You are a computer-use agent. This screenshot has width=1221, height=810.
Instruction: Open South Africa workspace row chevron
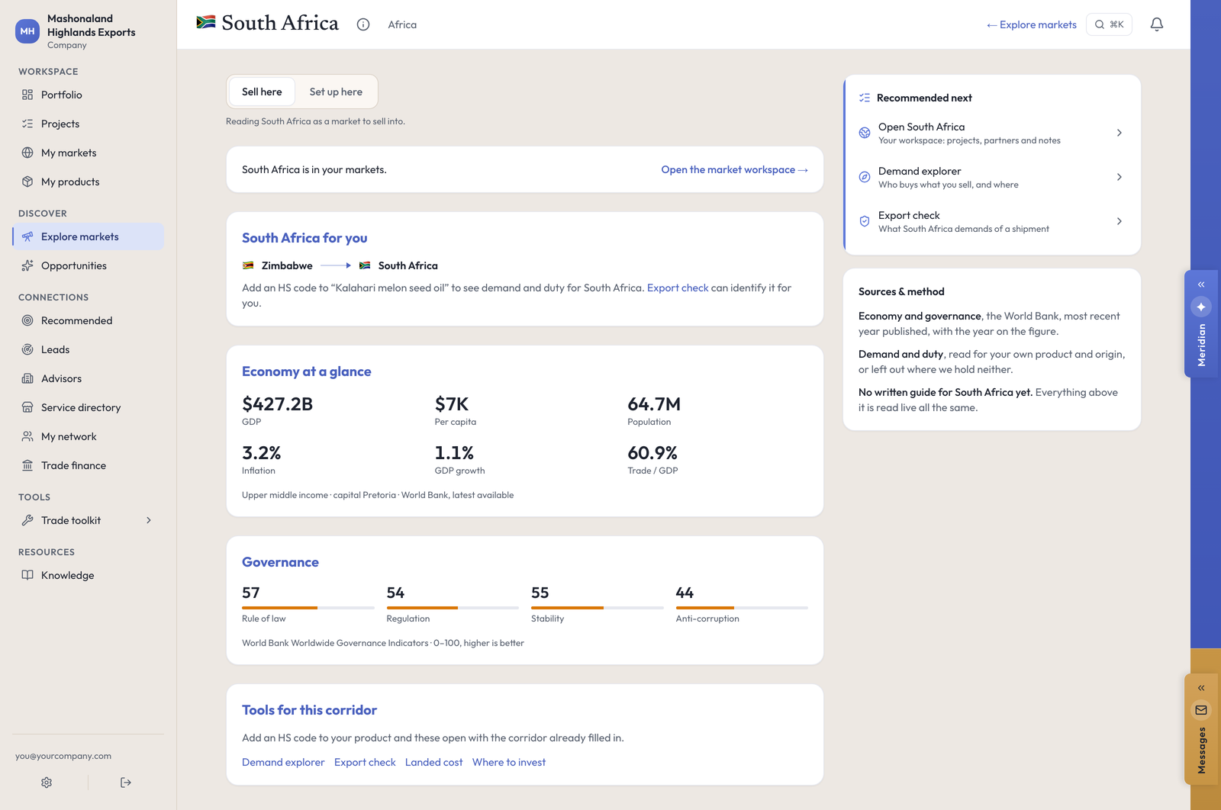tap(1120, 133)
